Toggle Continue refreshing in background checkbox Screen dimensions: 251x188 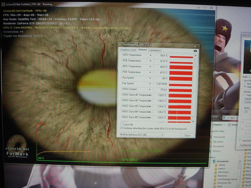pyautogui.click(x=122, y=128)
